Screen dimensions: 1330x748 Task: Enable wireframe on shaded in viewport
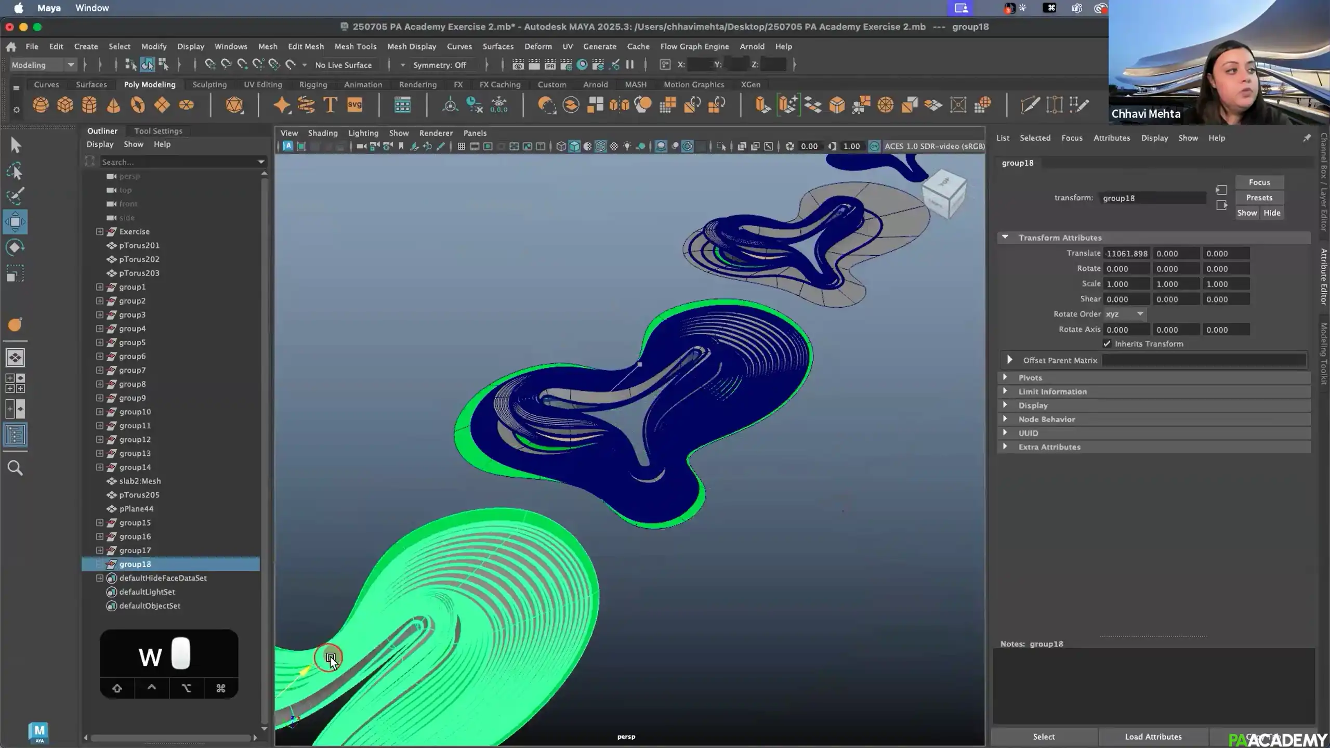point(600,146)
